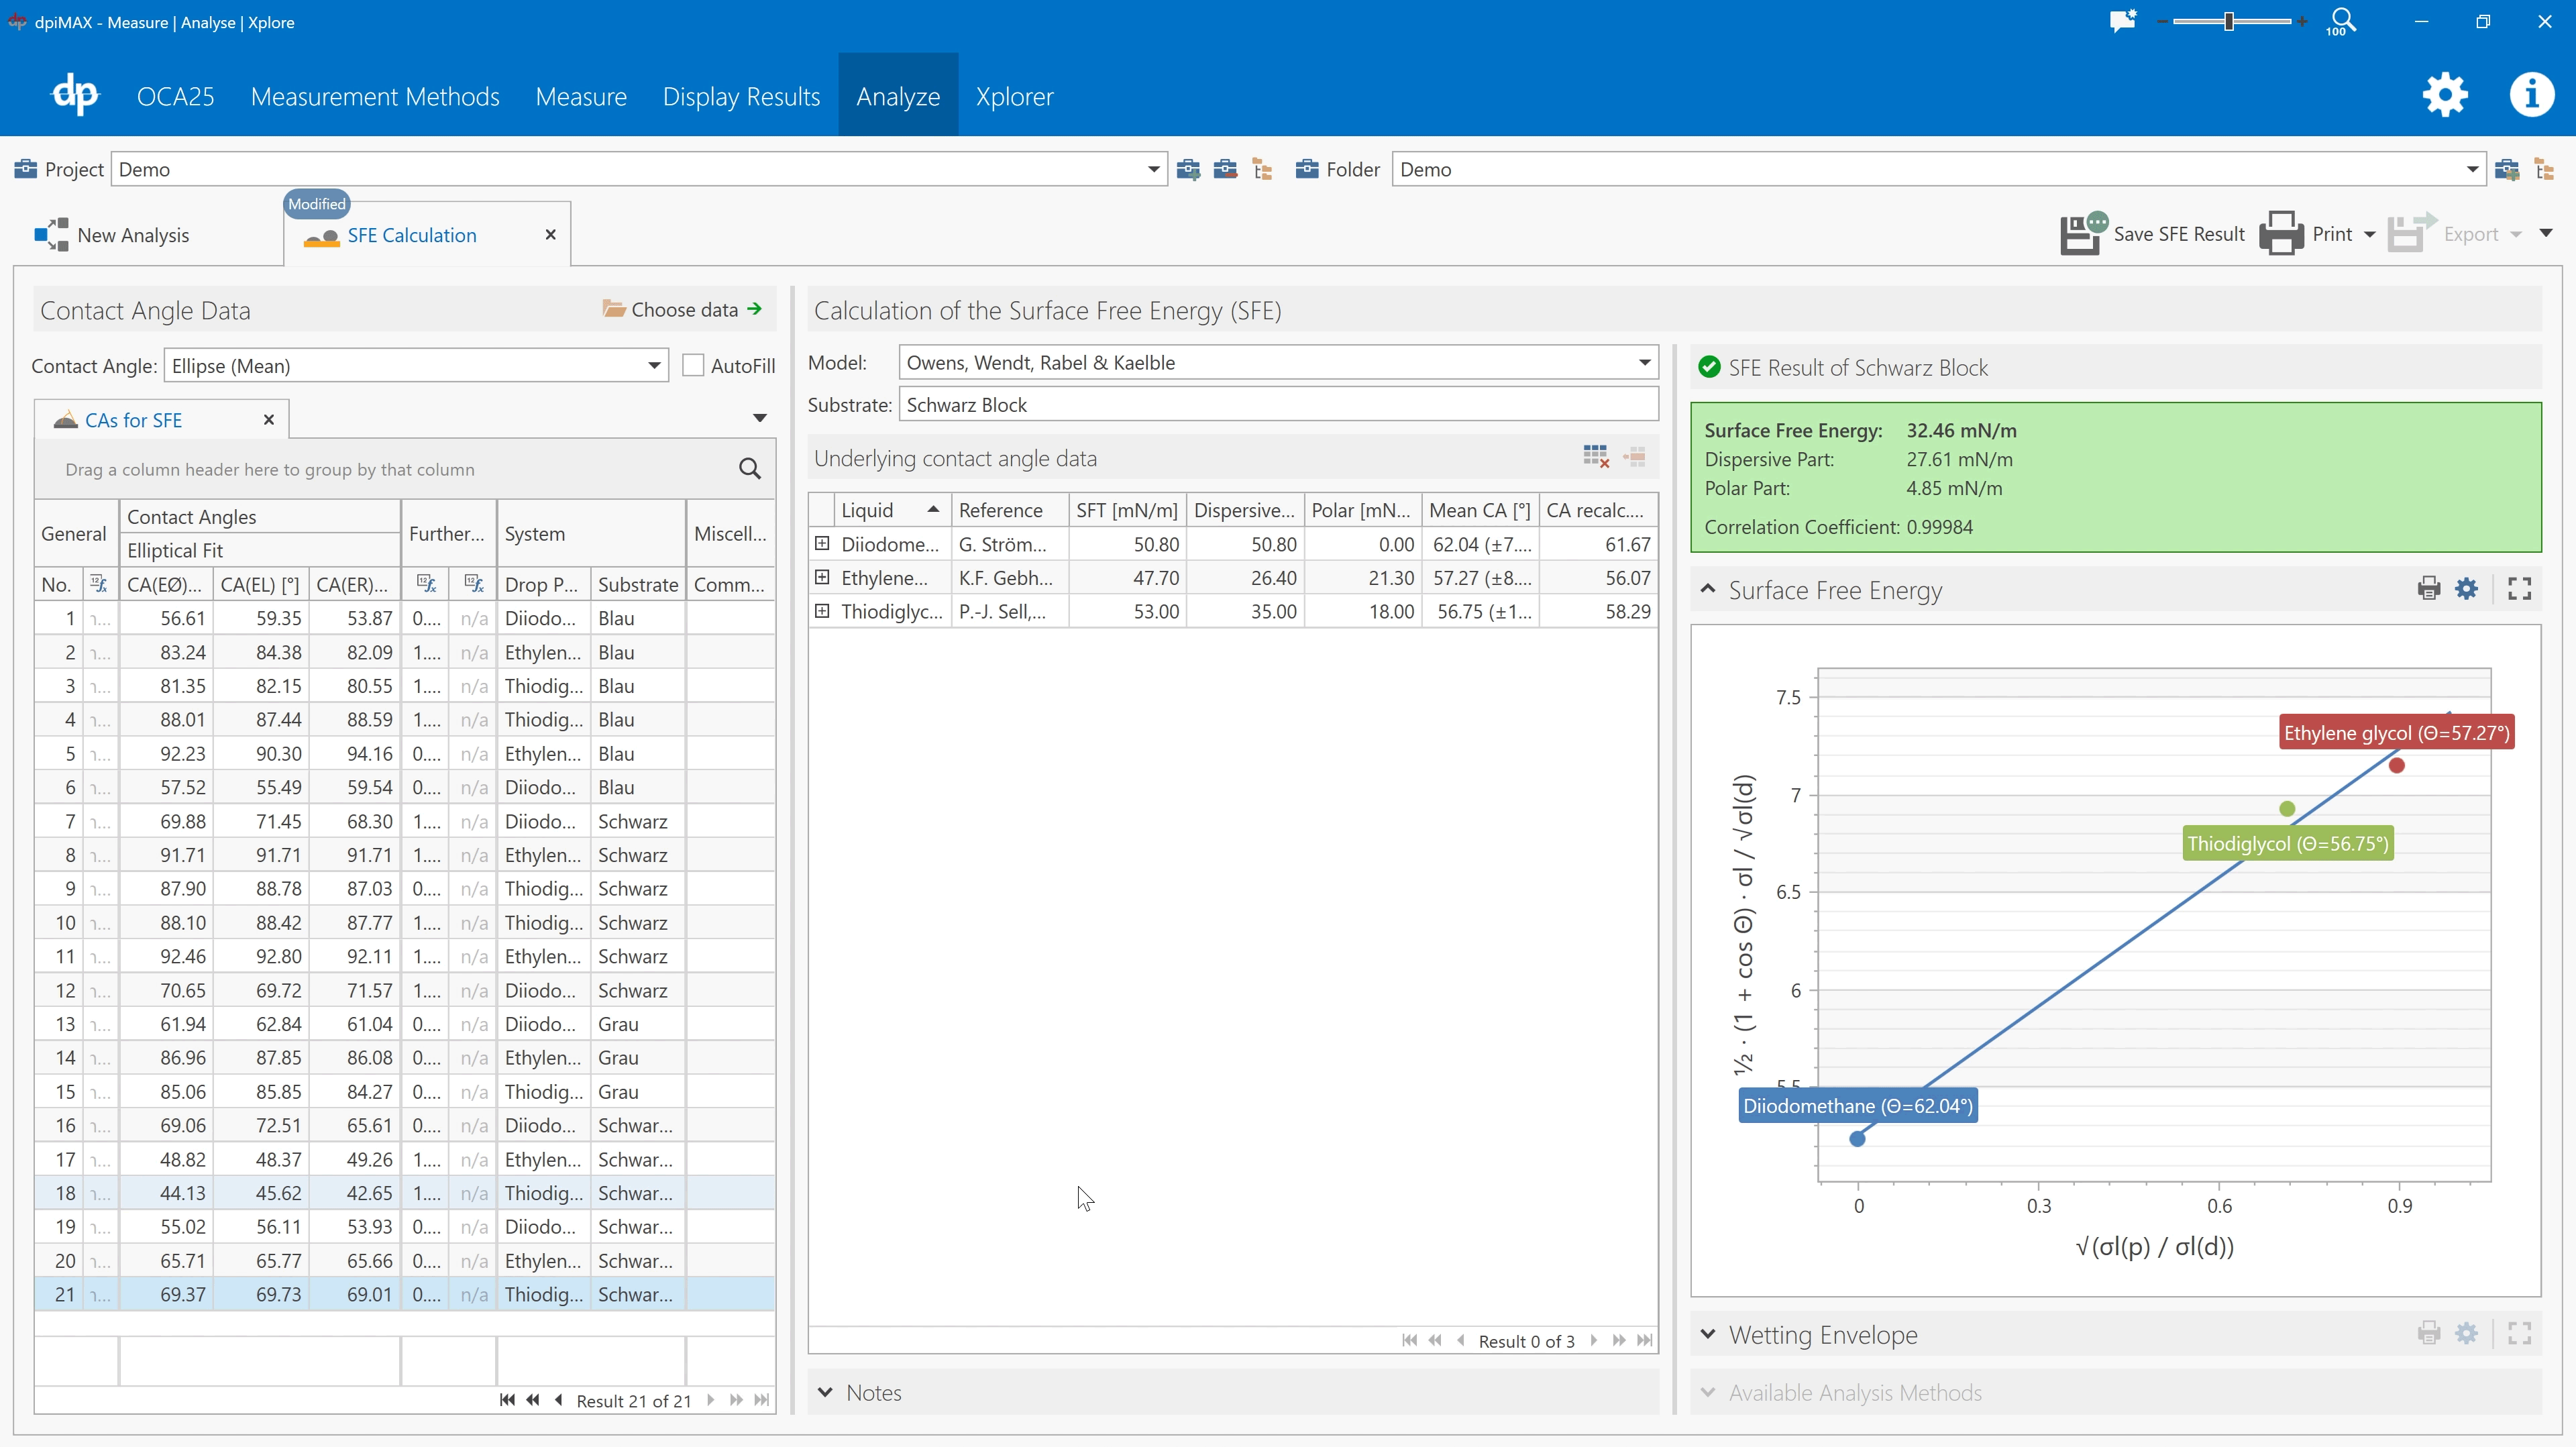Image resolution: width=2576 pixels, height=1447 pixels.
Task: Toggle the AutoFill checkbox
Action: (693, 365)
